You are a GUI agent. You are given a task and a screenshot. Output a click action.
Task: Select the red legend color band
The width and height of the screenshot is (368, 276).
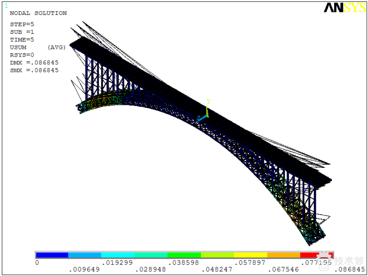pyautogui.click(x=315, y=255)
